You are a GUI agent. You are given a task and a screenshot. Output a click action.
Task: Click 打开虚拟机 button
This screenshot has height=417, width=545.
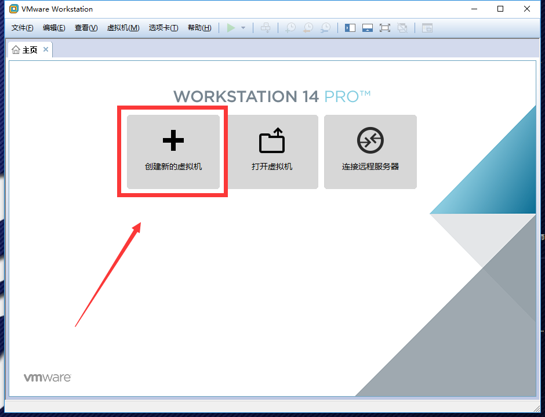272,152
